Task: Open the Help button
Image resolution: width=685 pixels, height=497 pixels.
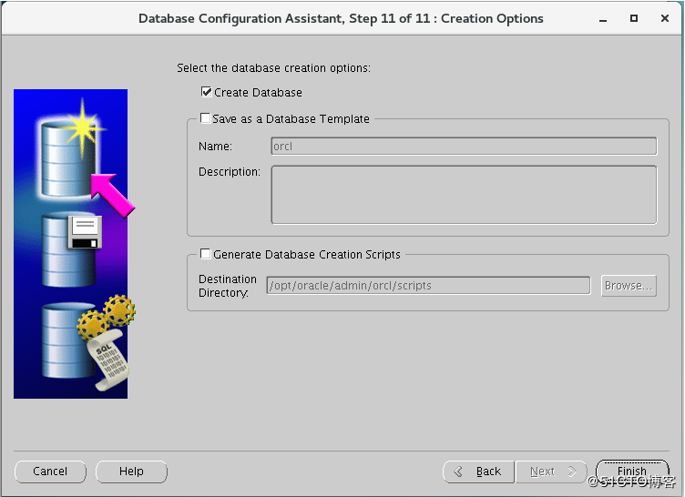Action: pos(131,472)
